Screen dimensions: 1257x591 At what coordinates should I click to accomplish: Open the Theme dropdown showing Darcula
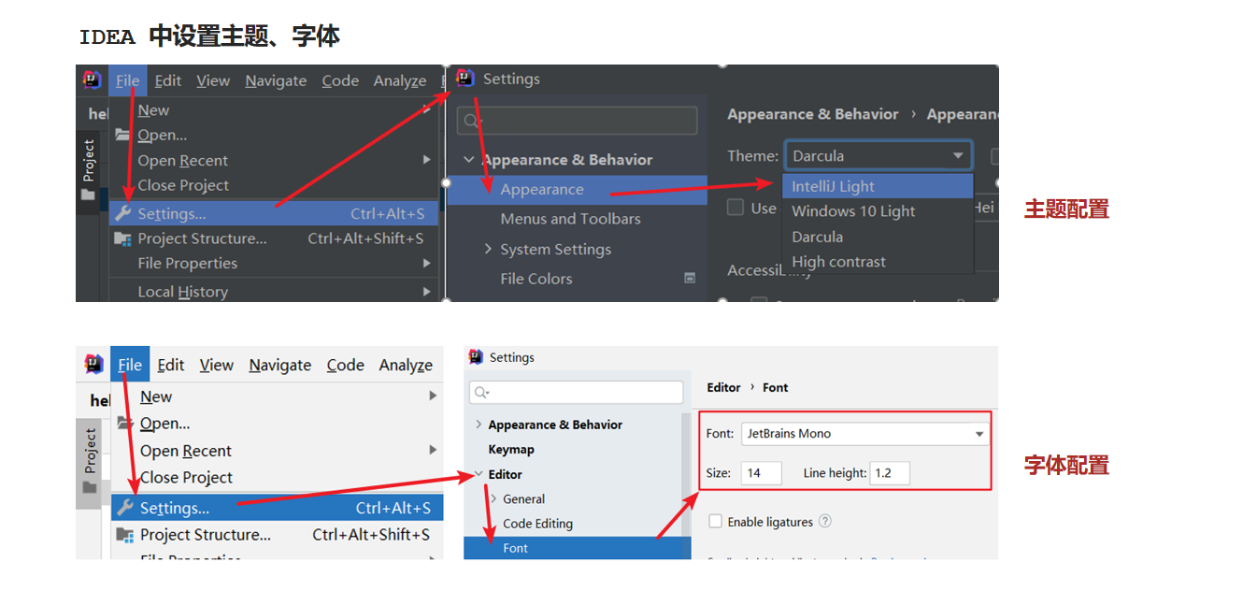(x=878, y=156)
